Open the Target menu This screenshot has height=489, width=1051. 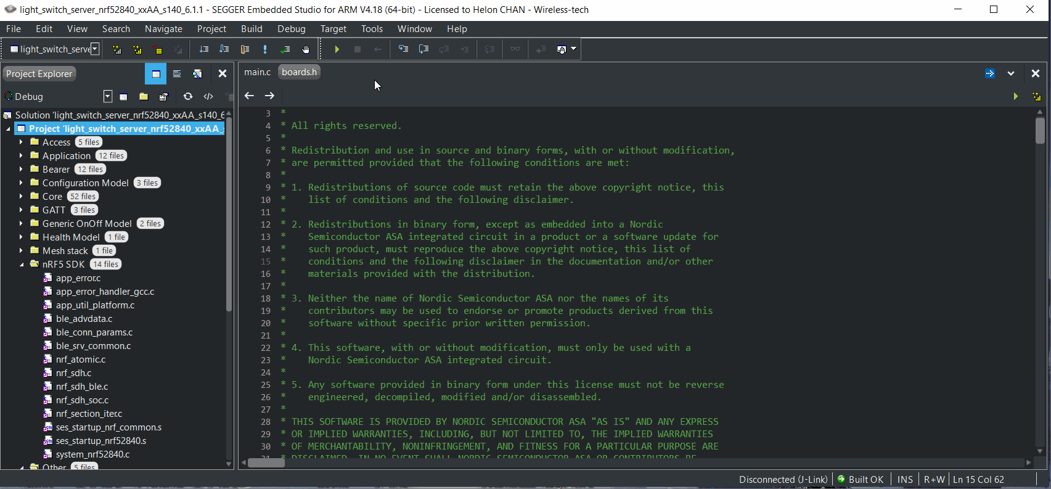(333, 29)
